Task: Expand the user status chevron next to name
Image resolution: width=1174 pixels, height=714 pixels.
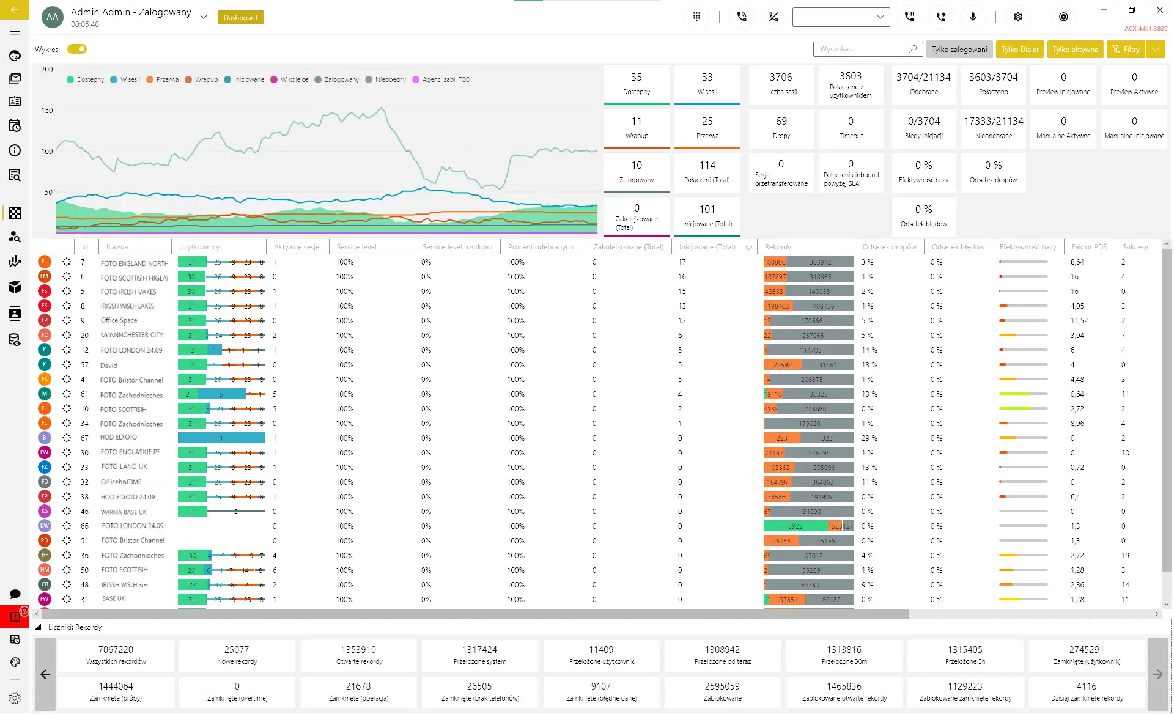Action: point(204,17)
